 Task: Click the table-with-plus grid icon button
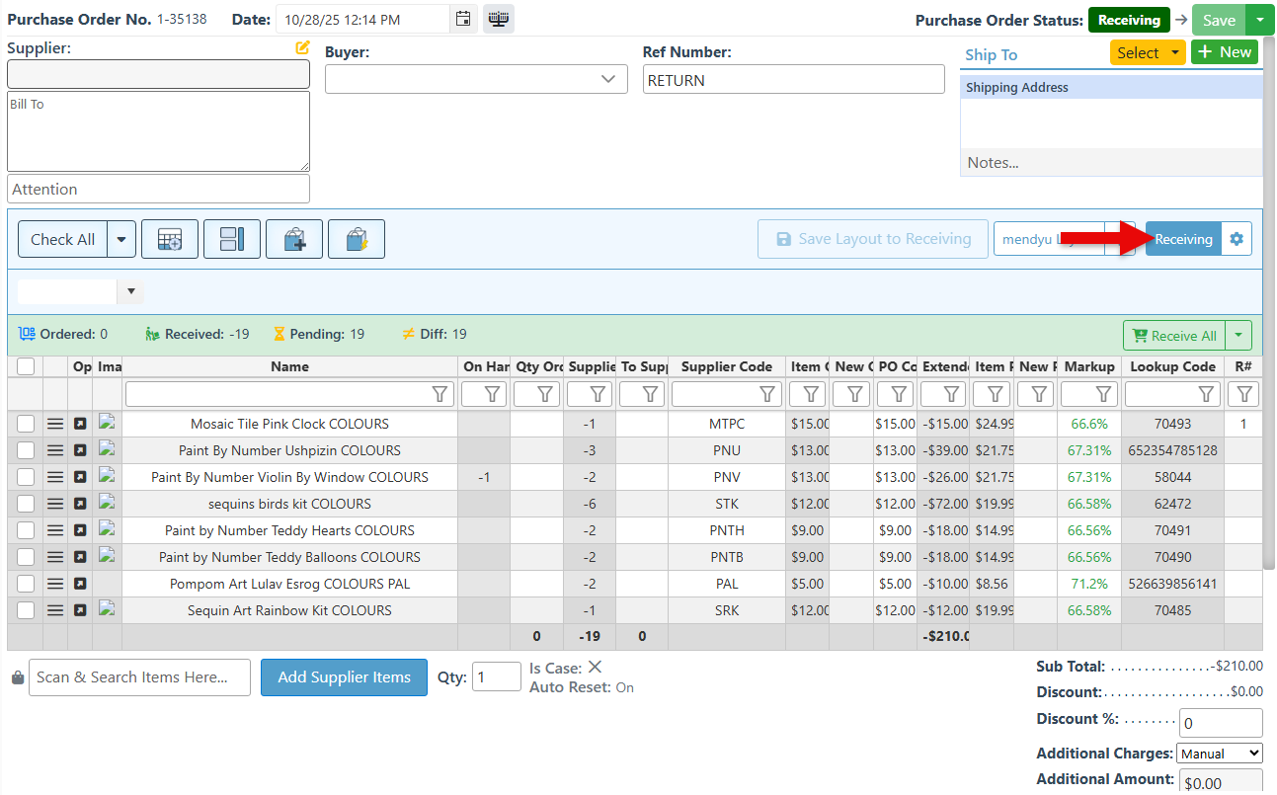[170, 239]
